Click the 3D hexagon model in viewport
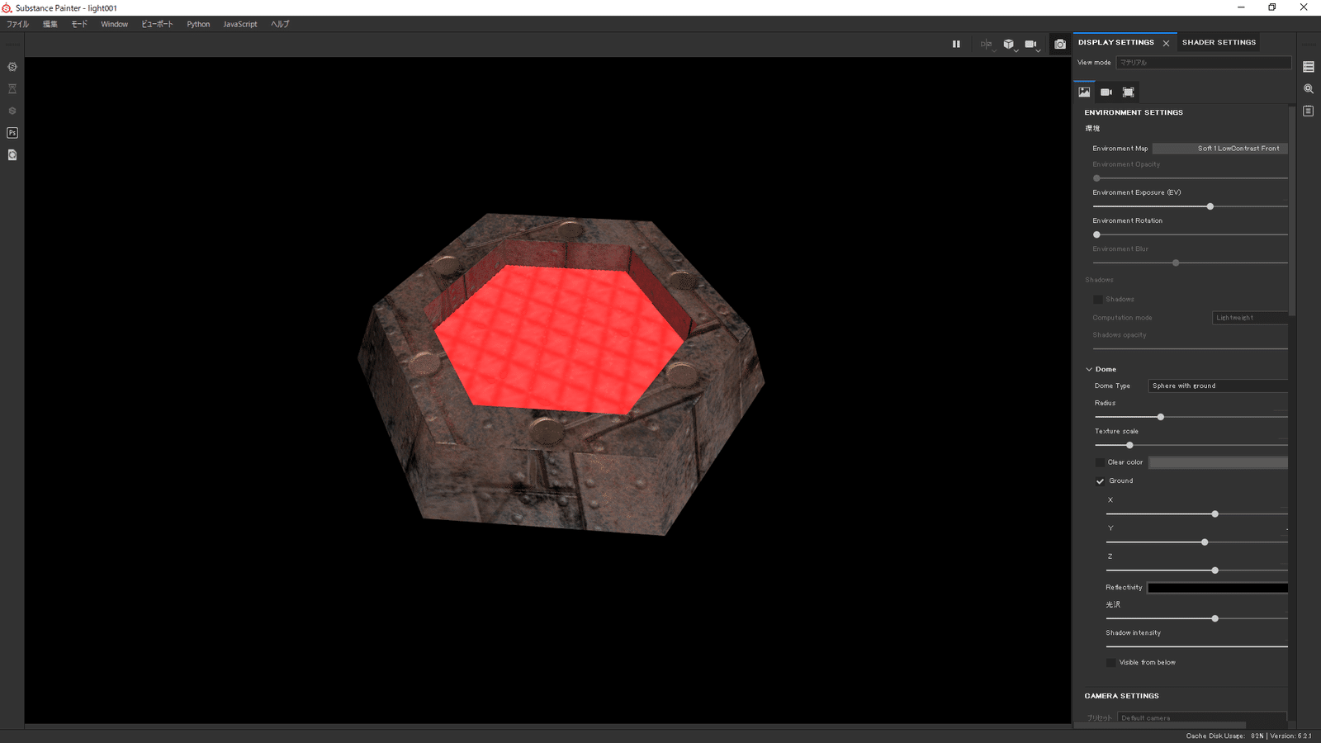The width and height of the screenshot is (1321, 743). [561, 374]
